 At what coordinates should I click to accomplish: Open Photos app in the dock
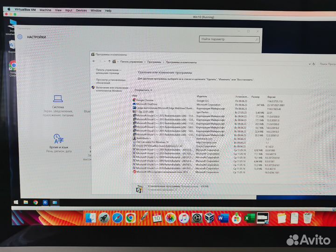170,218
